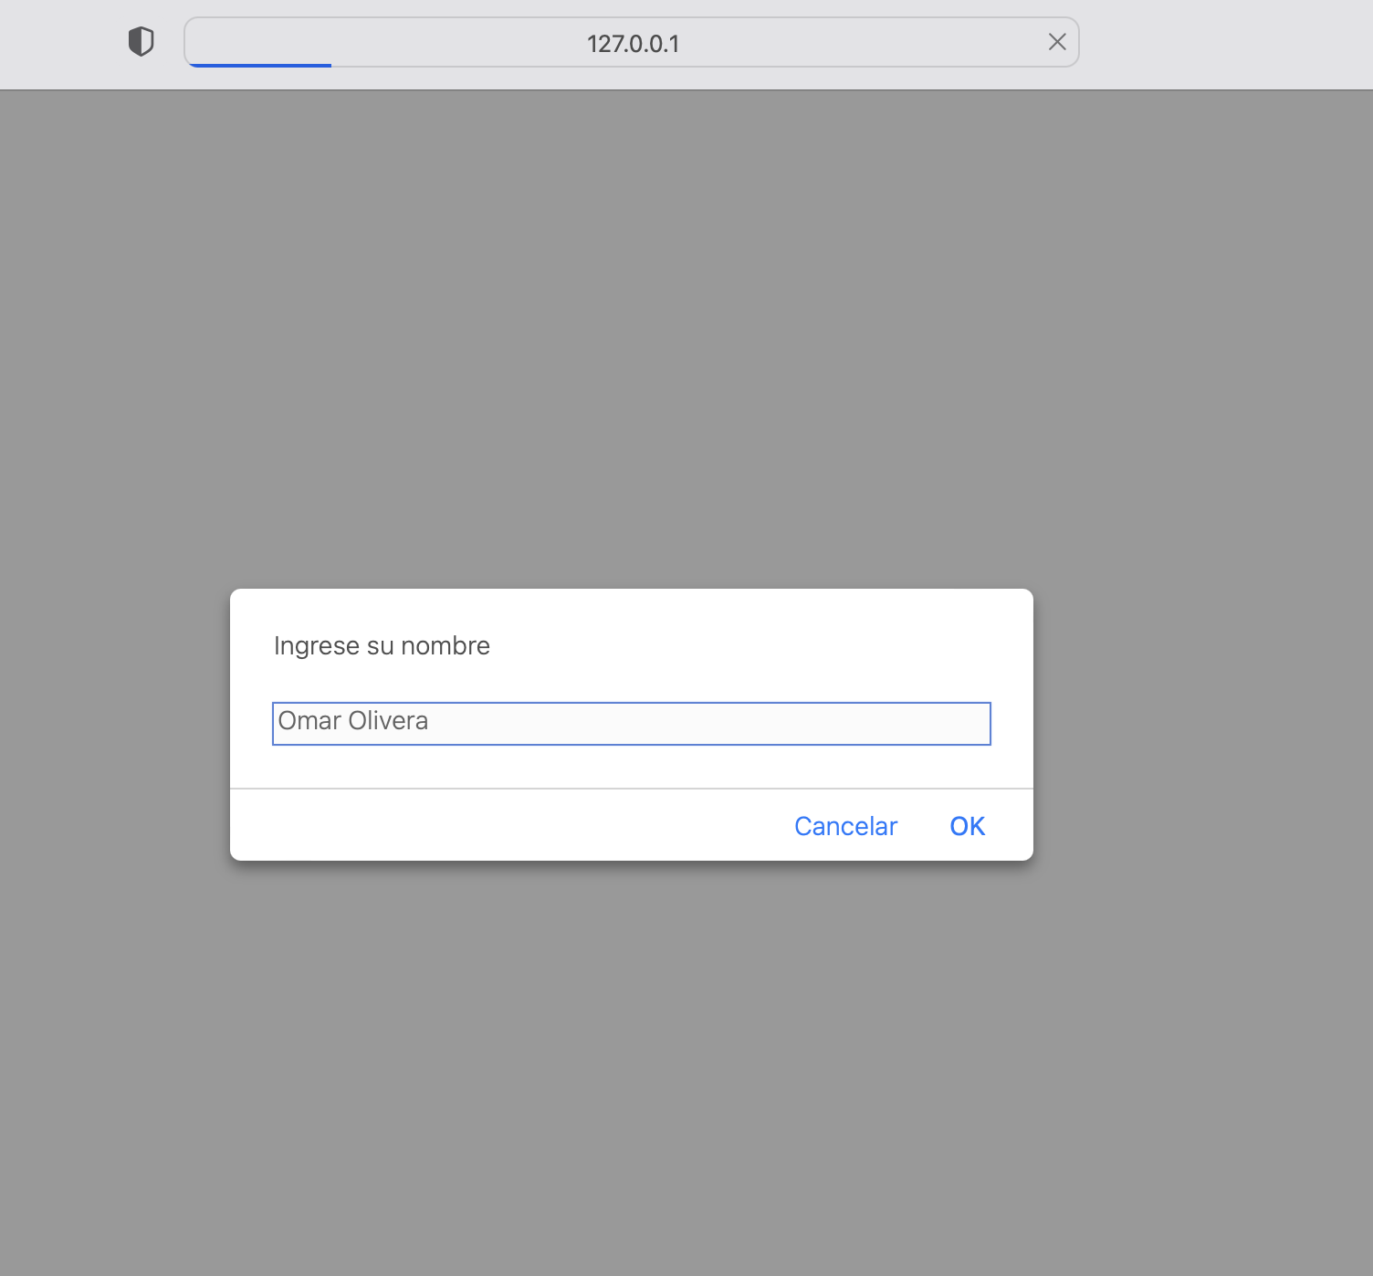This screenshot has width=1373, height=1276.
Task: Click the privacy shield icon
Action: click(141, 42)
